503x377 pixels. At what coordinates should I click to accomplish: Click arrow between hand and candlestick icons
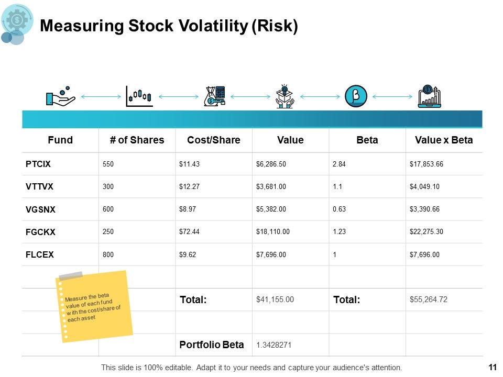coord(101,96)
